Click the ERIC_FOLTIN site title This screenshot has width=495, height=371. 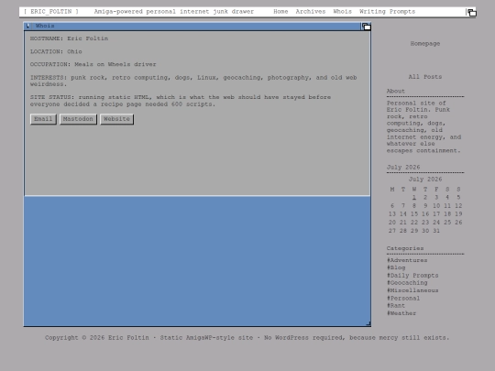tap(50, 12)
